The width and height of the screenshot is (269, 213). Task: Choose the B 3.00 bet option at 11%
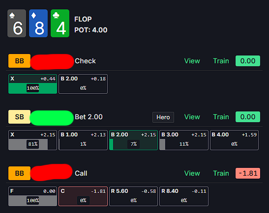click(x=184, y=140)
